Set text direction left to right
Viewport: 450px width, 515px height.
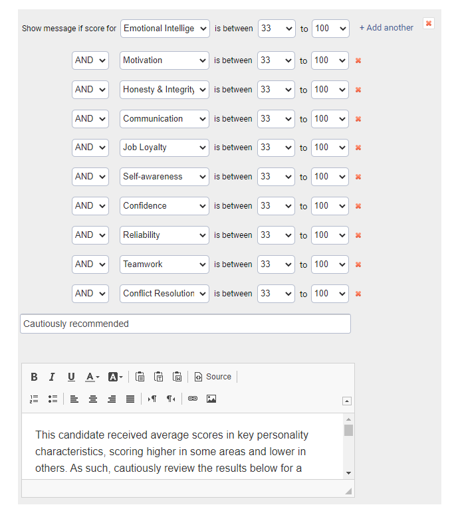(152, 399)
